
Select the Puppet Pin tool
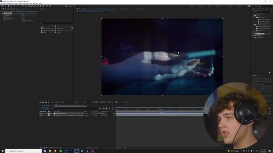pyautogui.click(x=50, y=6)
